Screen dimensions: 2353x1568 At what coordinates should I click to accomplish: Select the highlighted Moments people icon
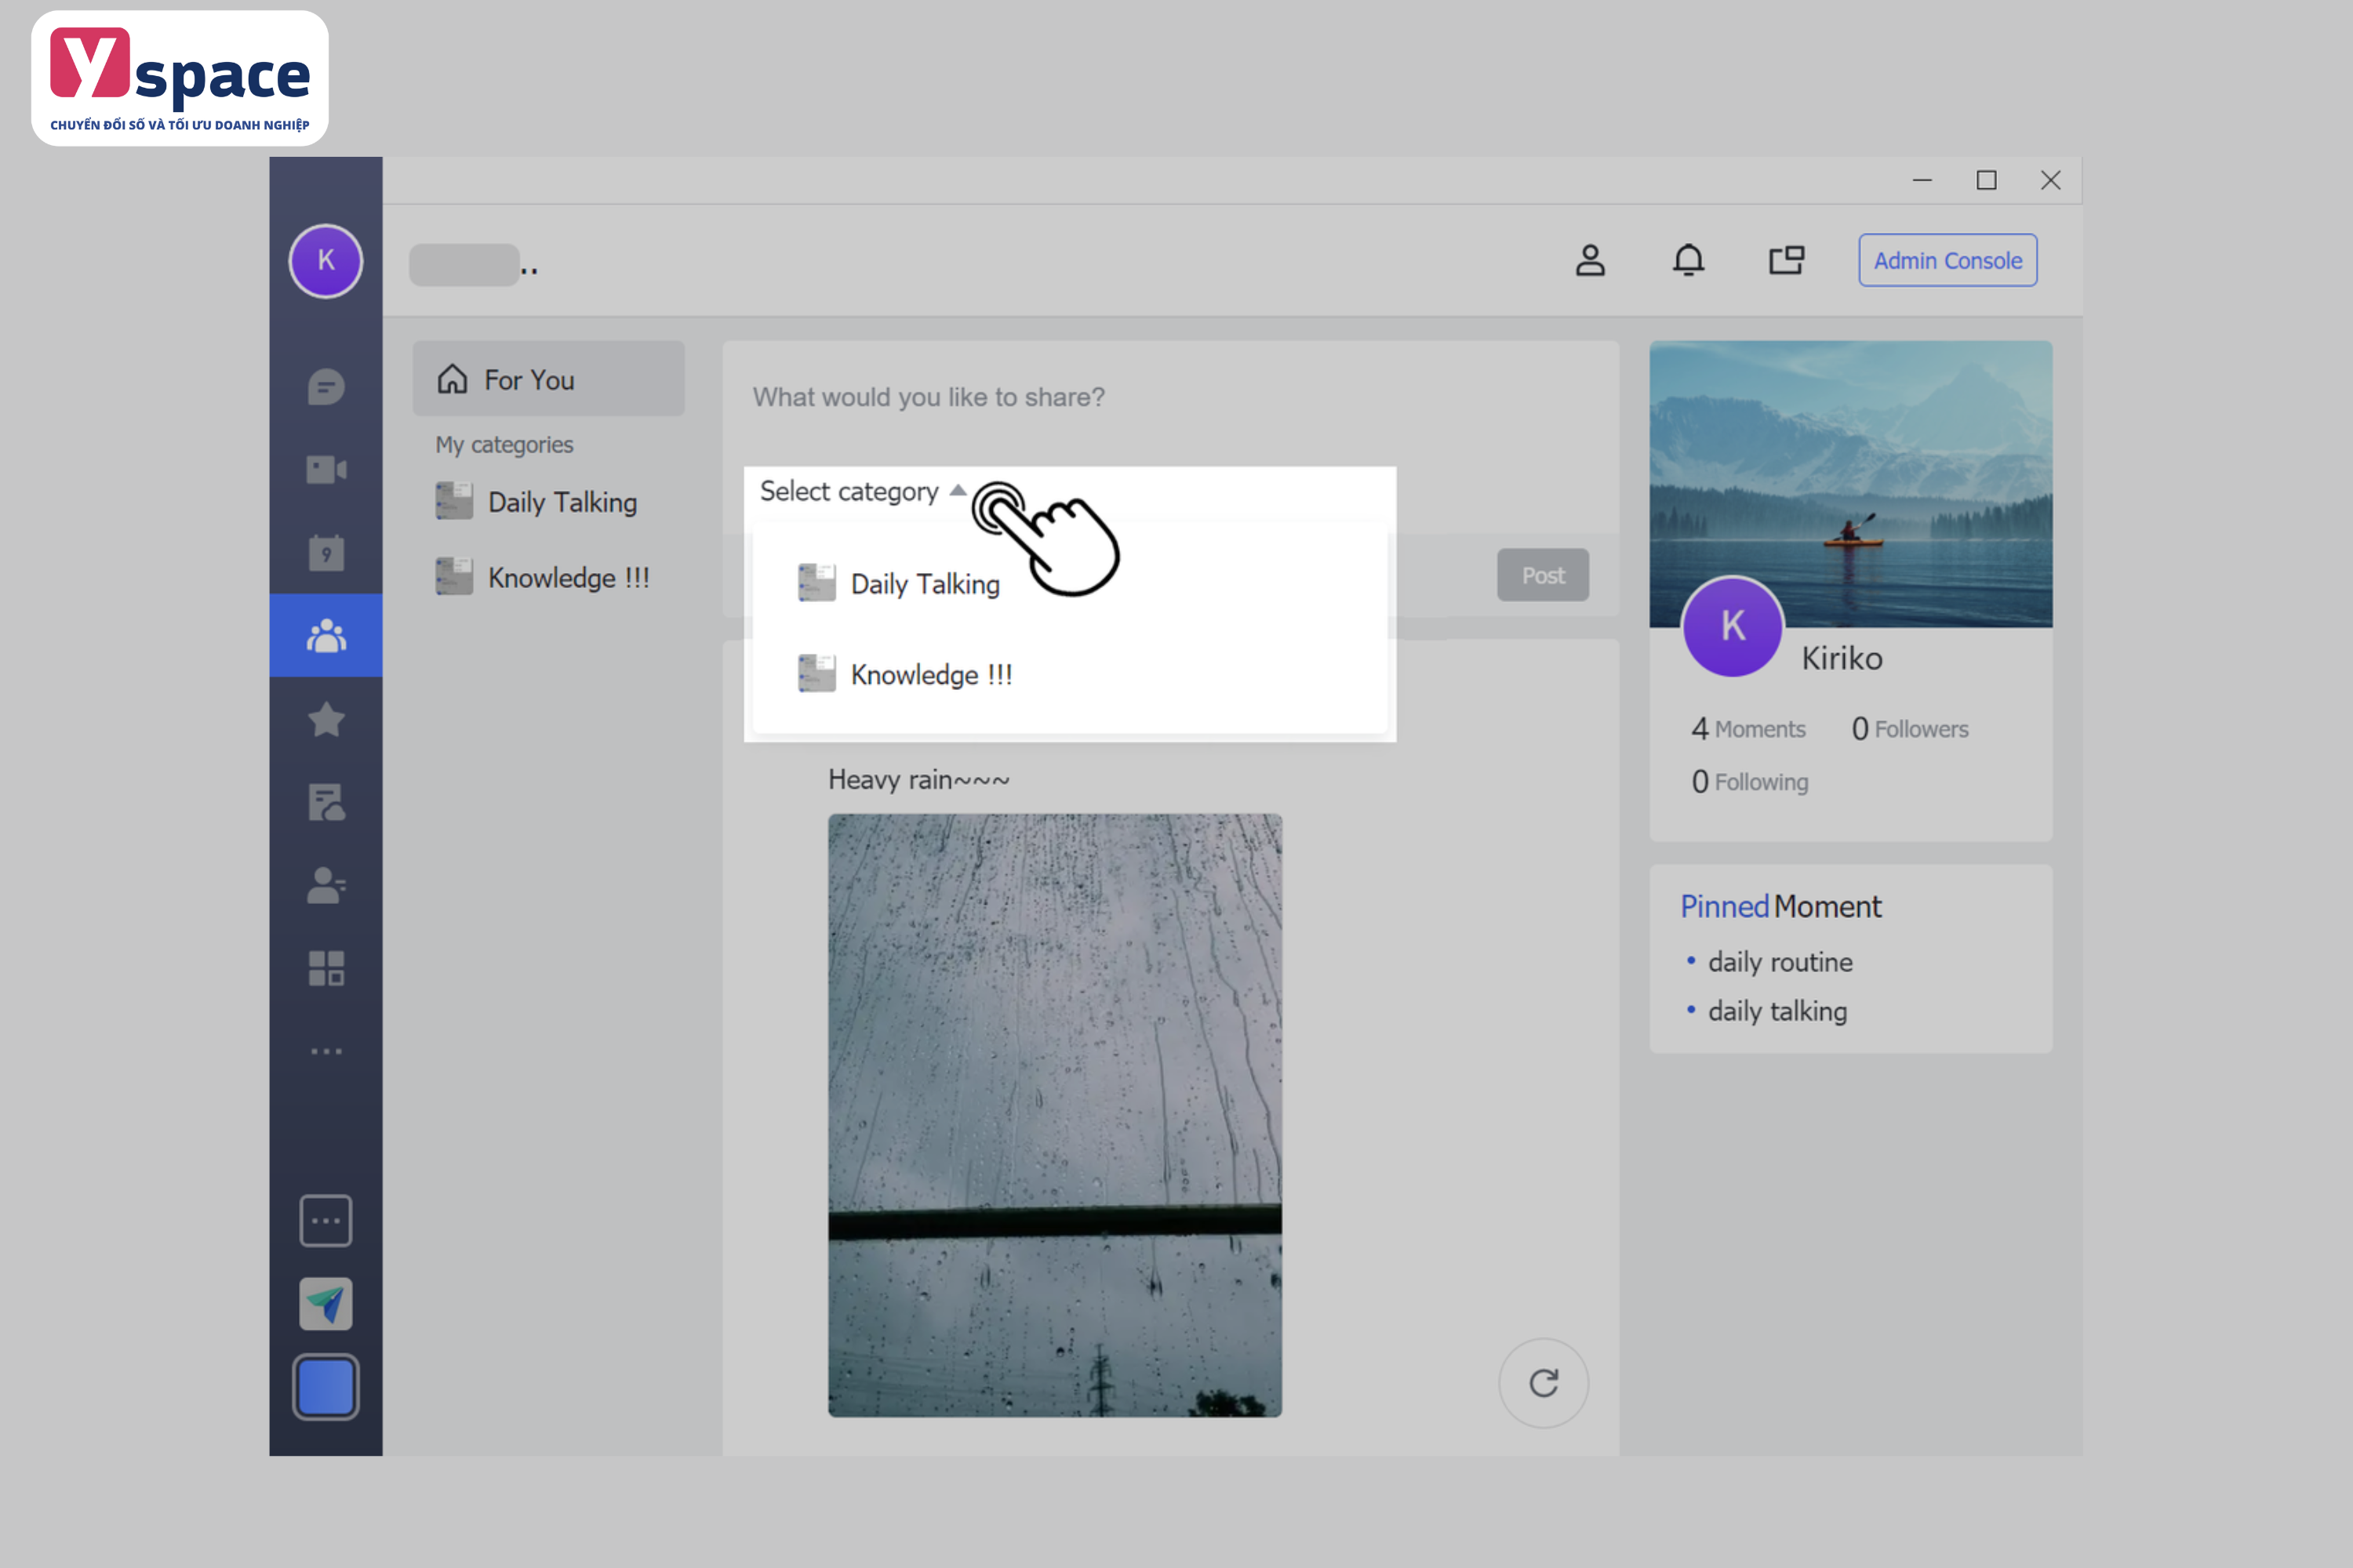tap(326, 635)
